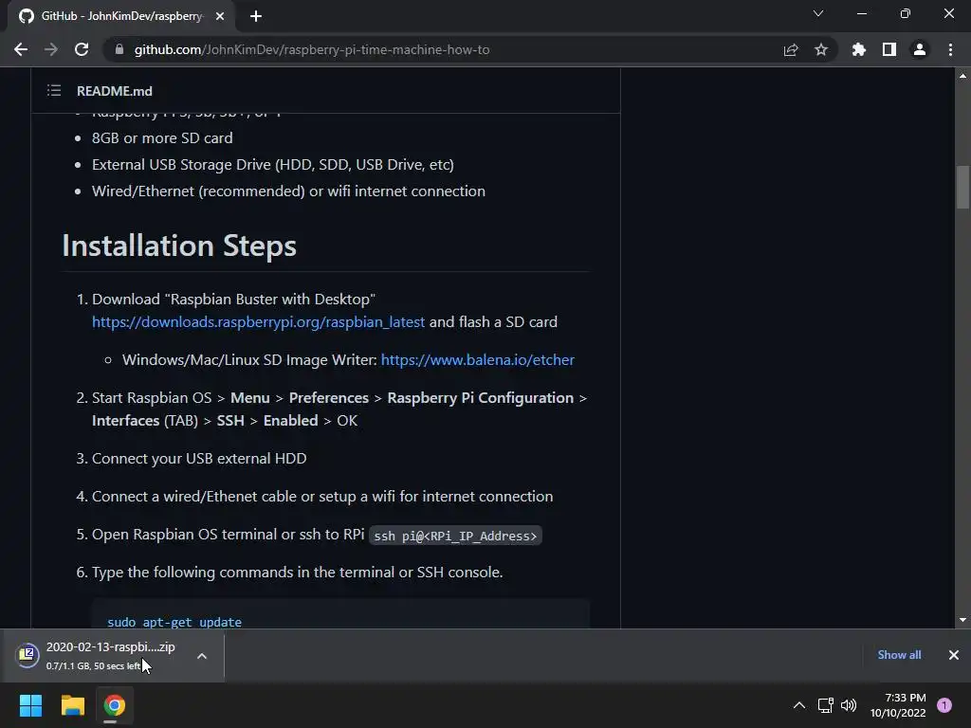
Task: View site security lock info
Action: pyautogui.click(x=119, y=49)
